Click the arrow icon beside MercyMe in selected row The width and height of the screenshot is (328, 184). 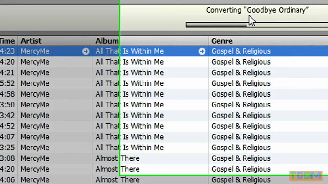(x=86, y=51)
